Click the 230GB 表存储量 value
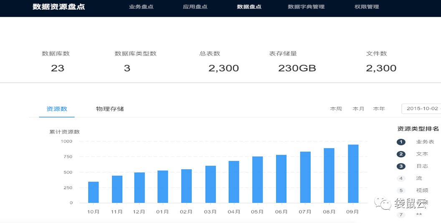Viewport: 441px width, 223px height. pyautogui.click(x=297, y=68)
